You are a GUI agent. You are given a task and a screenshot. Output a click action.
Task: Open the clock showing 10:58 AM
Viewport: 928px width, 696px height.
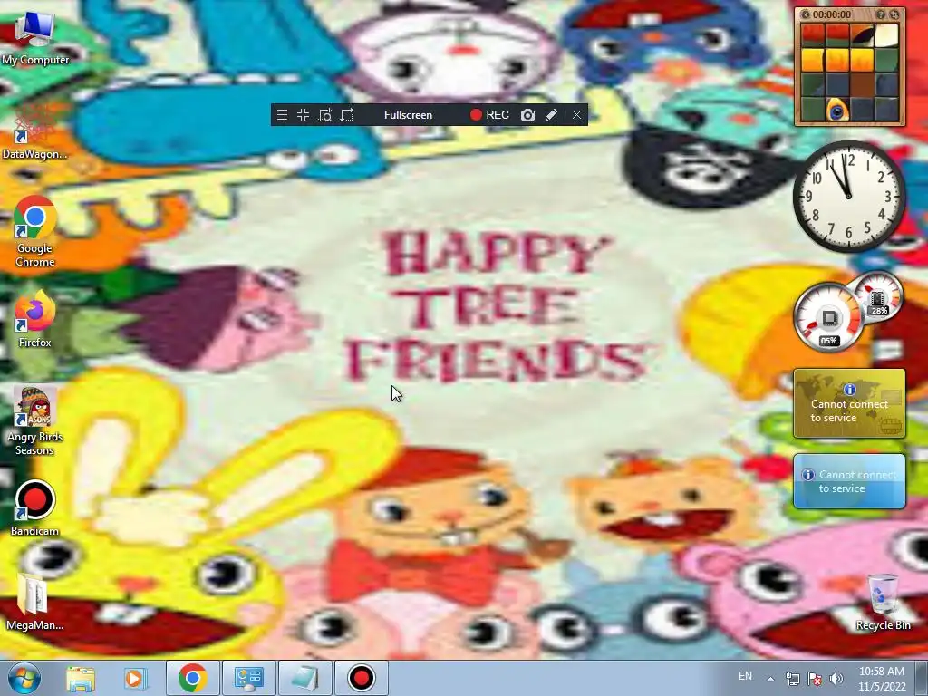[882, 678]
